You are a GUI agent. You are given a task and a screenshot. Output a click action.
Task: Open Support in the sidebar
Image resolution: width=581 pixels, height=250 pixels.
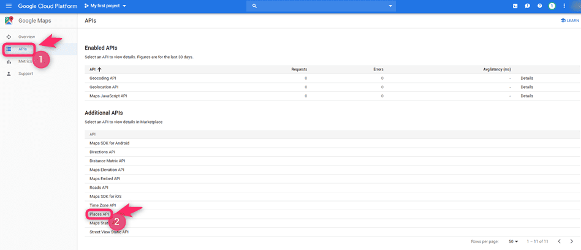(x=26, y=74)
